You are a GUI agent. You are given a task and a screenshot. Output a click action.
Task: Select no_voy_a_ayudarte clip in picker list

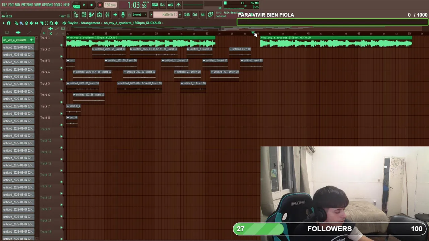click(18, 40)
